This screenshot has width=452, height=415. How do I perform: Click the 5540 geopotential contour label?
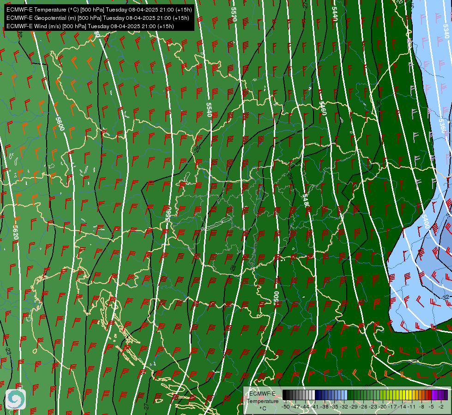coord(209,110)
